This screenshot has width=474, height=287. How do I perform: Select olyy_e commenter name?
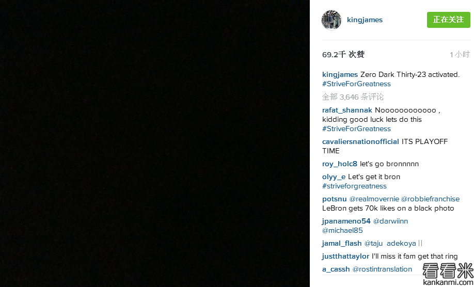(x=334, y=177)
